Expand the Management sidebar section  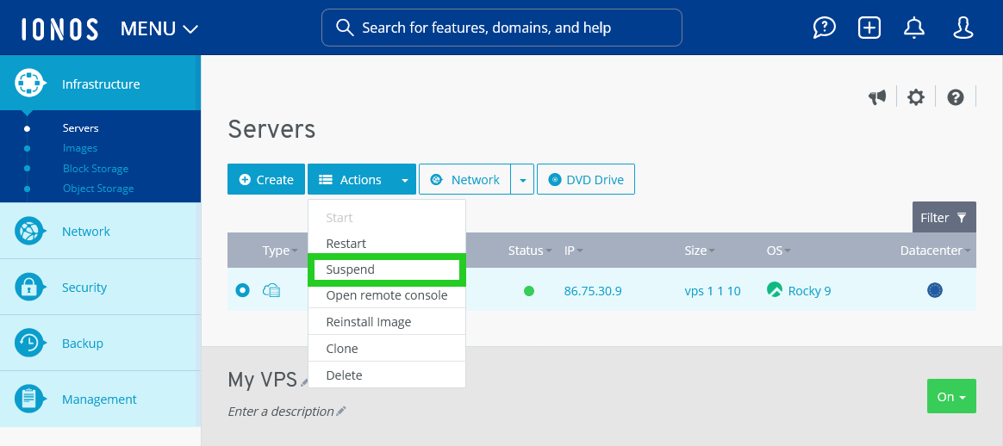click(x=101, y=400)
